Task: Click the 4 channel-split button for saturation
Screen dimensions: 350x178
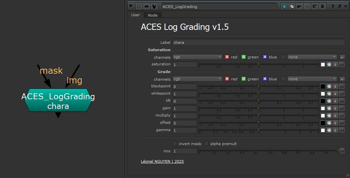Action: pyautogui.click(x=335, y=64)
